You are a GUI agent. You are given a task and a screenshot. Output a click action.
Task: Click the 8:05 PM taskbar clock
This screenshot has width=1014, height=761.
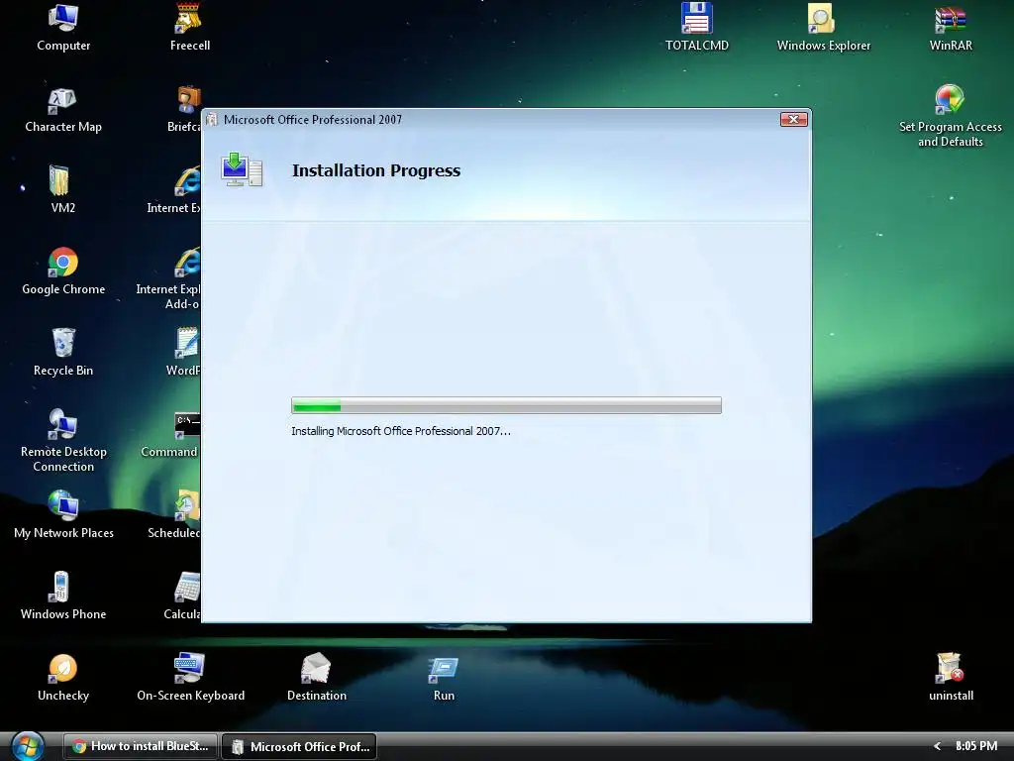point(976,746)
